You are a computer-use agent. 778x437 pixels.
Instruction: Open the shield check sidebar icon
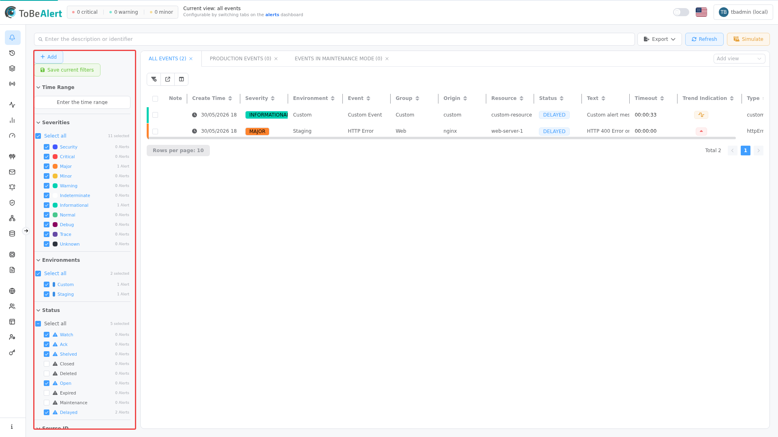coord(12,203)
